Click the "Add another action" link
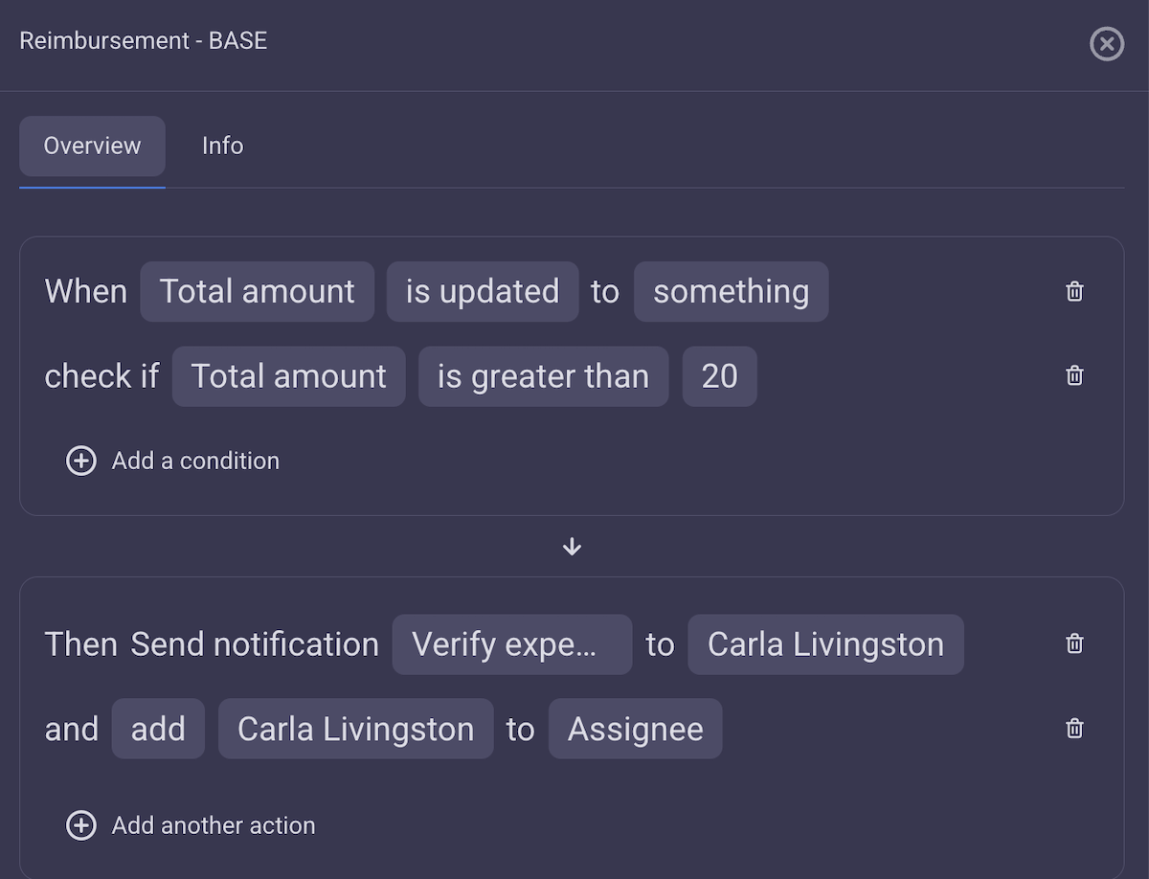Image resolution: width=1149 pixels, height=879 pixels. 213,825
